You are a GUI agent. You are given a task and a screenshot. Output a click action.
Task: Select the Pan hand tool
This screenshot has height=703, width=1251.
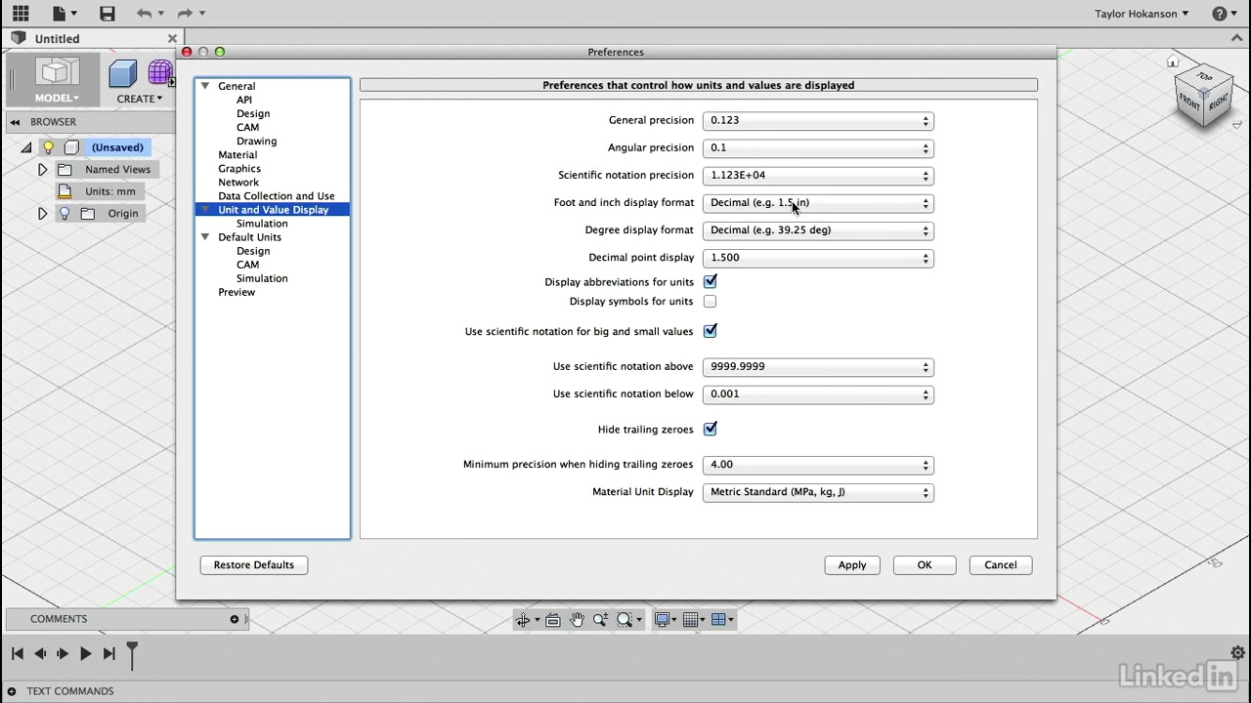click(x=577, y=620)
